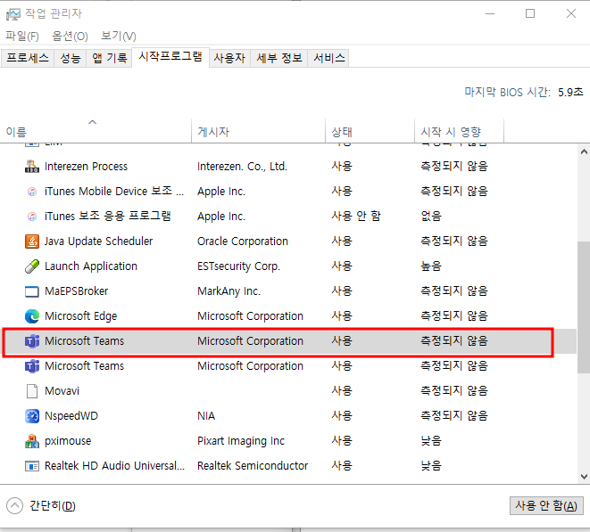This screenshot has width=590, height=532.
Task: Click the Movavi blank file icon
Action: point(32,390)
